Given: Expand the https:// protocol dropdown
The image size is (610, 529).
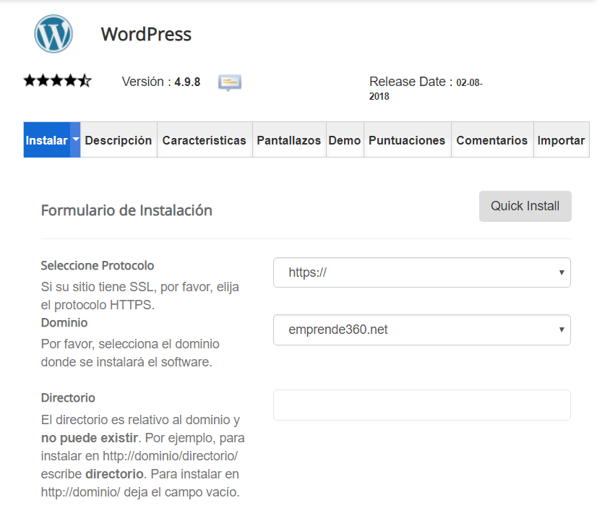Looking at the screenshot, I should coord(421,272).
